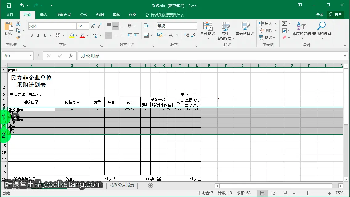Screen dimensions: 350x197
Task: Top-align cell contents
Action: [x=109, y=26]
